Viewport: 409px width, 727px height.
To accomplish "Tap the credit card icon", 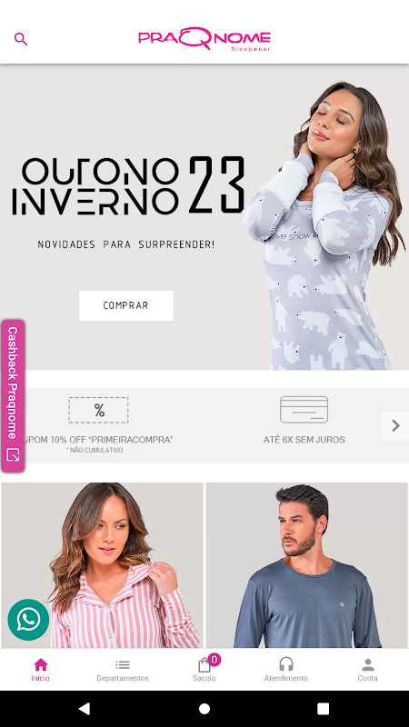I will [x=304, y=410].
